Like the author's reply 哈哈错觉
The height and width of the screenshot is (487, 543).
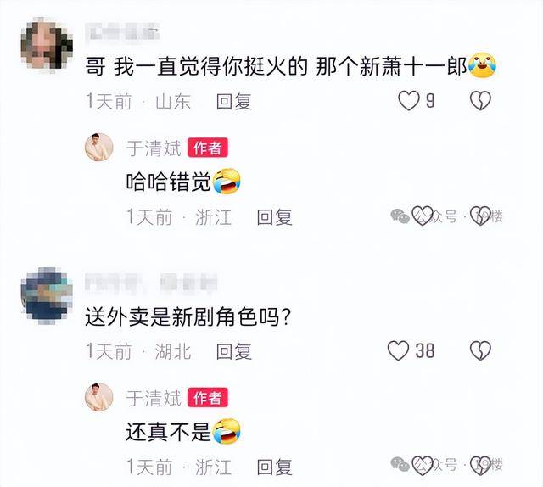[423, 216]
